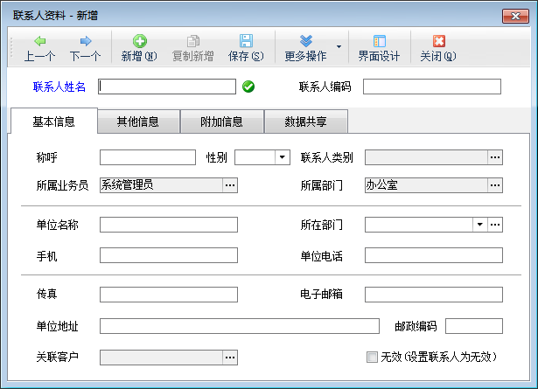This screenshot has width=538, height=389.
Task: Expand the 性别 dropdown list
Action: [x=283, y=157]
